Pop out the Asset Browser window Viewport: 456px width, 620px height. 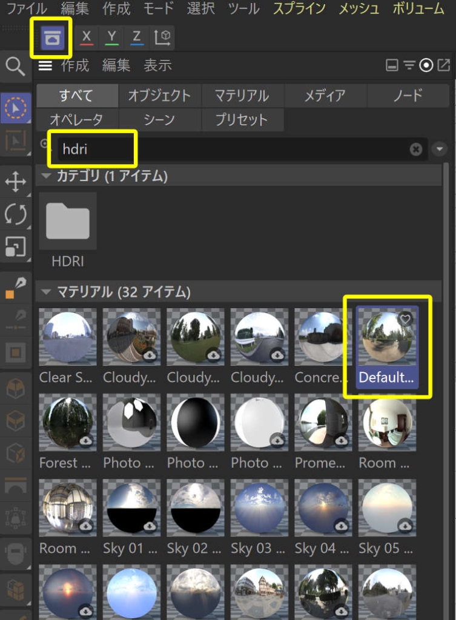pos(444,65)
